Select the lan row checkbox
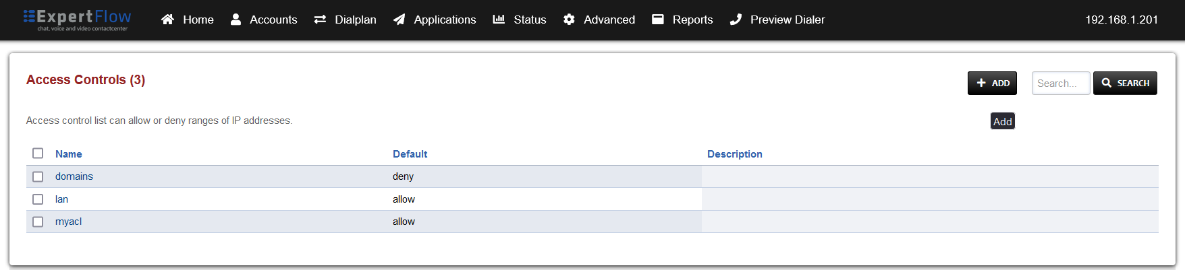This screenshot has height=270, width=1185. click(38, 199)
